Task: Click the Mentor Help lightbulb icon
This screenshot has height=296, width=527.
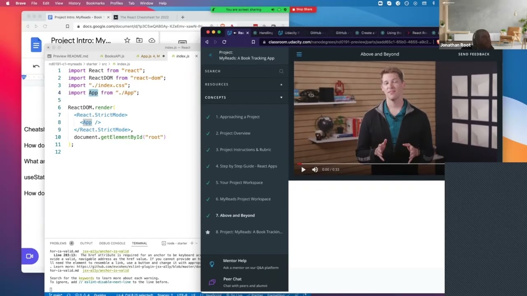Action: point(212,264)
